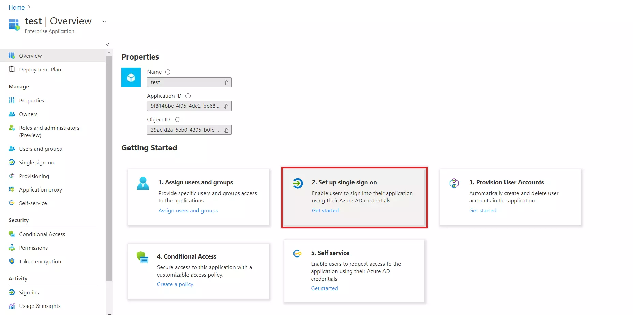Click the Usage & insights chart icon

(x=12, y=306)
